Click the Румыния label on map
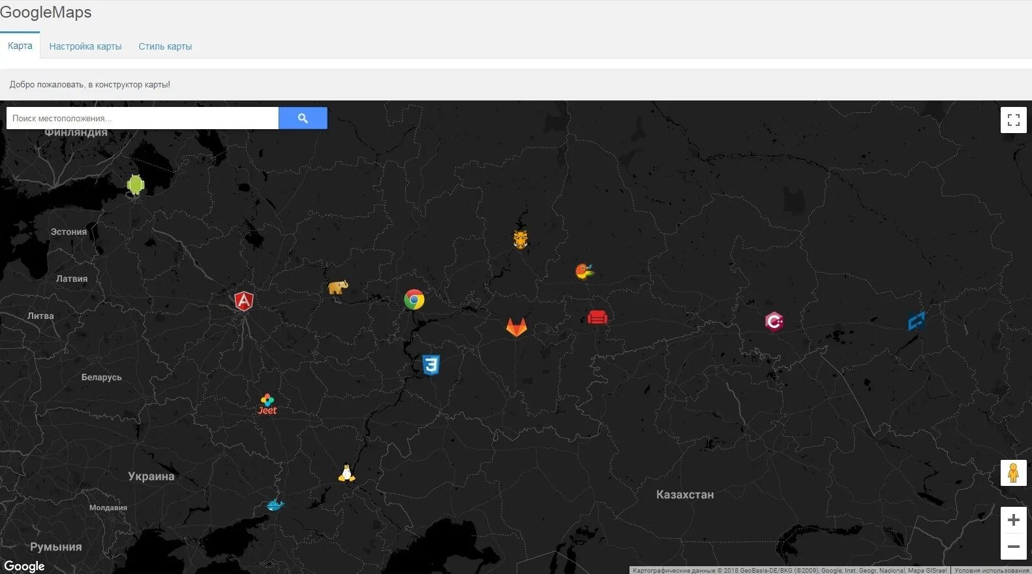1032x574 pixels. click(x=56, y=547)
